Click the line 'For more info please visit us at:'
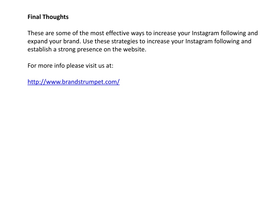 pos(70,66)
